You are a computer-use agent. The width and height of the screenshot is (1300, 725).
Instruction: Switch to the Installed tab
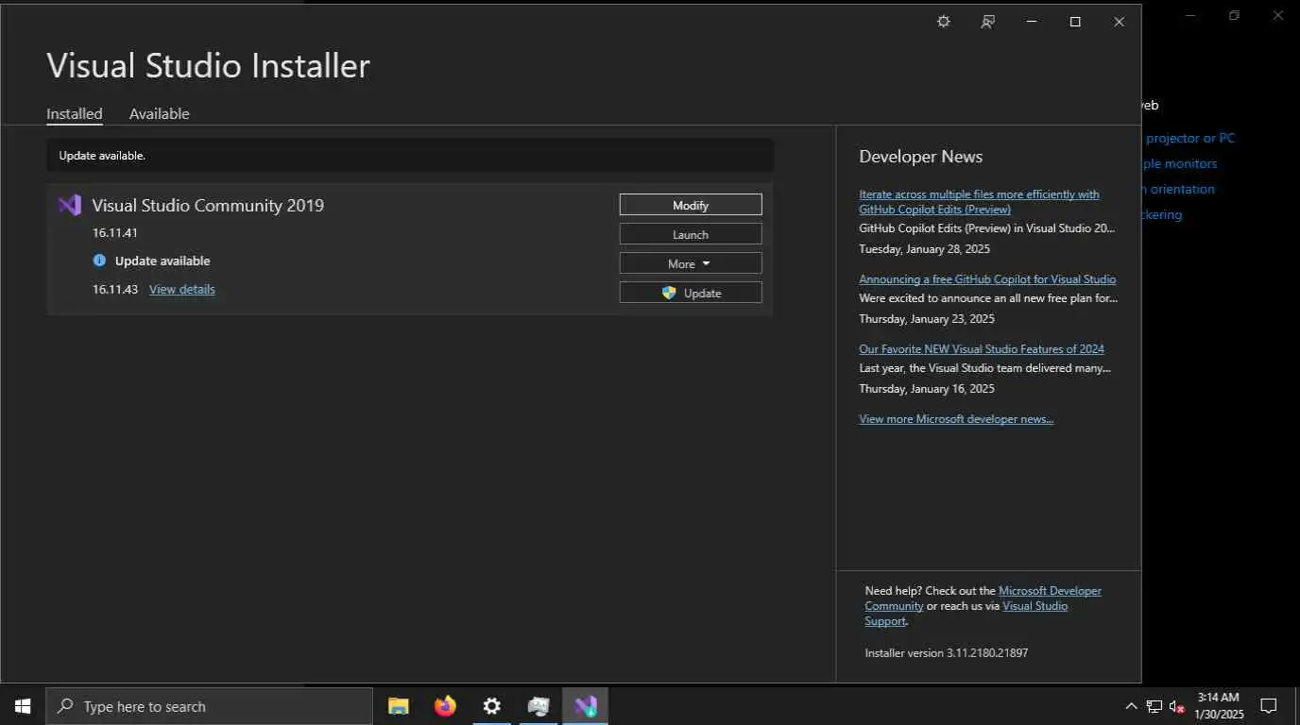(75, 113)
